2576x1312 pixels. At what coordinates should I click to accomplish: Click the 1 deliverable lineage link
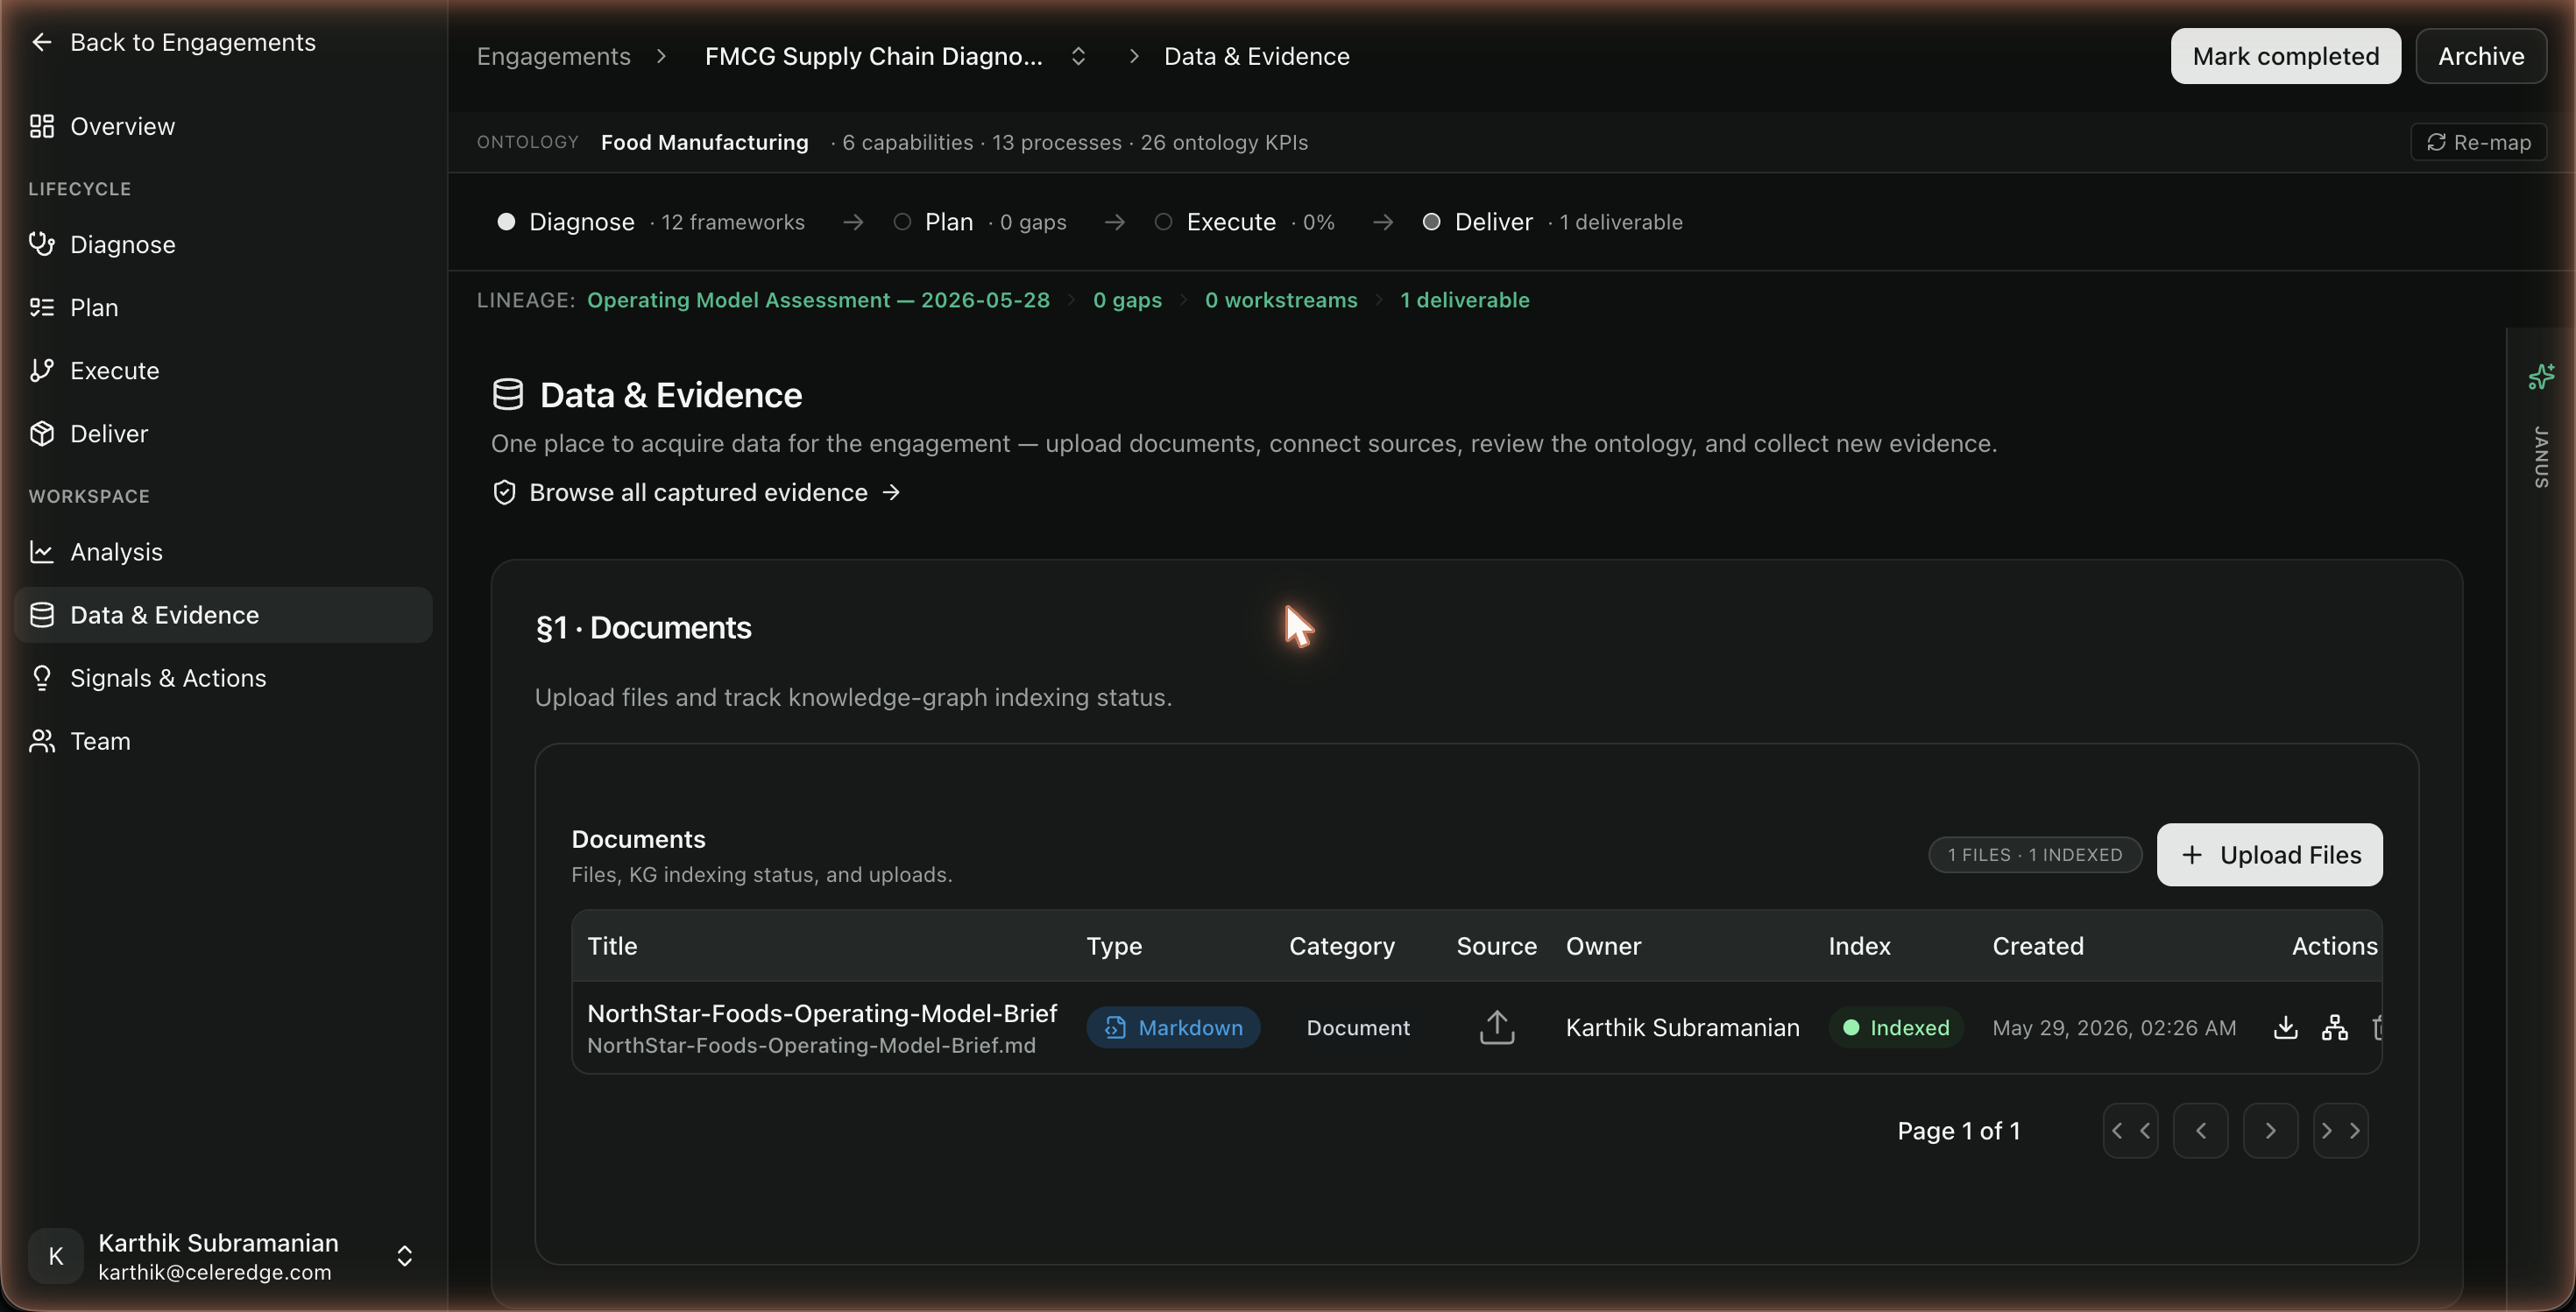coord(1464,300)
